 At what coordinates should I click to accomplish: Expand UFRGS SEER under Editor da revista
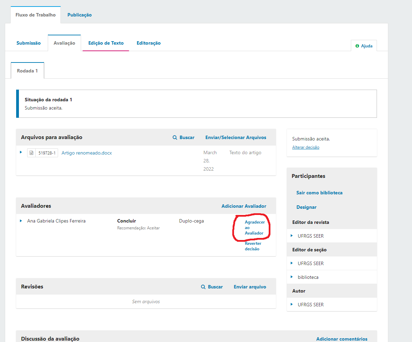pos(292,236)
